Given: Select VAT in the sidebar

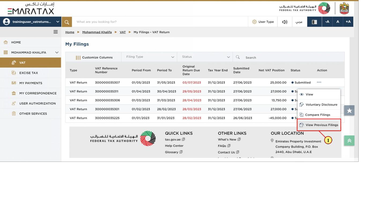Looking at the screenshot, I should pos(31,63).
